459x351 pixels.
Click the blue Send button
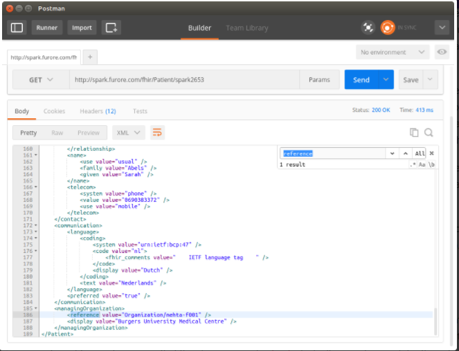pos(361,79)
